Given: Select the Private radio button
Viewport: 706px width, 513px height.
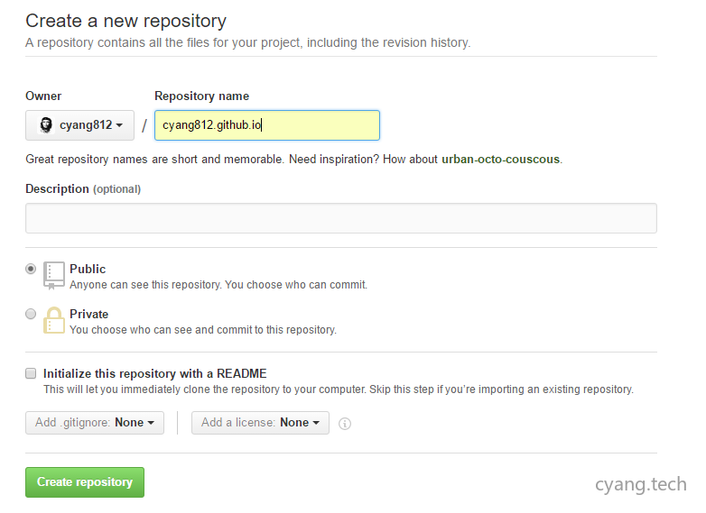Looking at the screenshot, I should (32, 314).
